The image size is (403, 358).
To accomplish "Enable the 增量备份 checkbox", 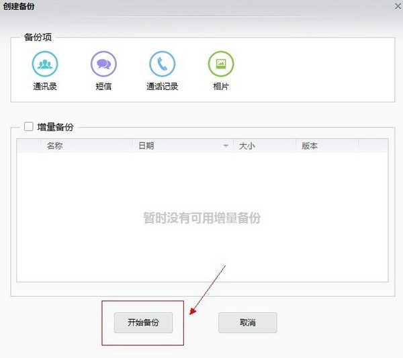I will click(x=28, y=126).
